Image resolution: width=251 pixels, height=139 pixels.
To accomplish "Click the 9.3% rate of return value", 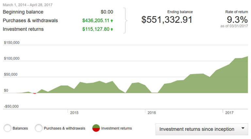I will [x=235, y=19].
